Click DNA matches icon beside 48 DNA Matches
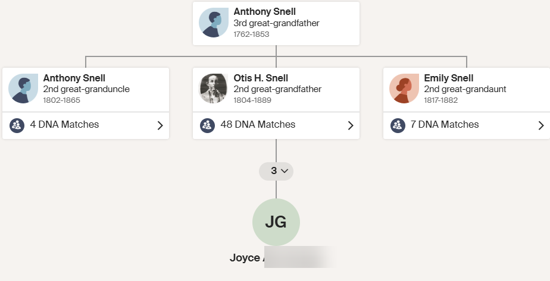The height and width of the screenshot is (281, 550). (x=207, y=125)
